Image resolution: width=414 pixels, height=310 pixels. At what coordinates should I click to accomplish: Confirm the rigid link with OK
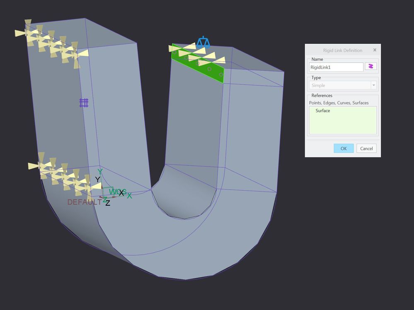[343, 149]
